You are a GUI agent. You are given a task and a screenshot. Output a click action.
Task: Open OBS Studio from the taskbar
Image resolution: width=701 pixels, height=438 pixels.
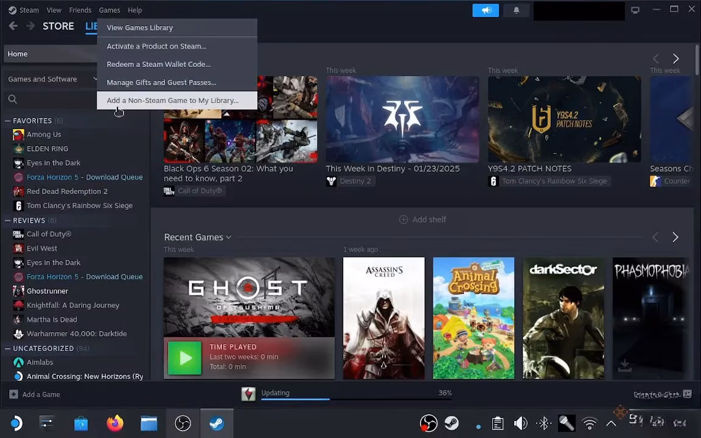tap(183, 423)
